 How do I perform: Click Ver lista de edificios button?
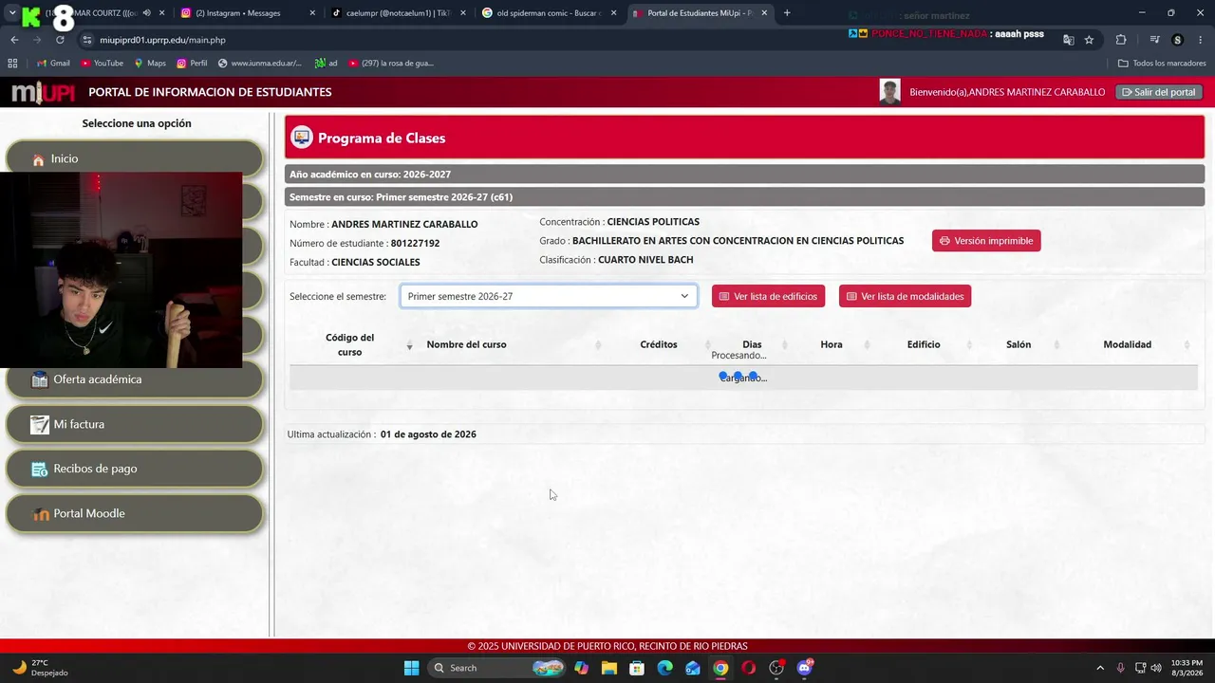(768, 296)
